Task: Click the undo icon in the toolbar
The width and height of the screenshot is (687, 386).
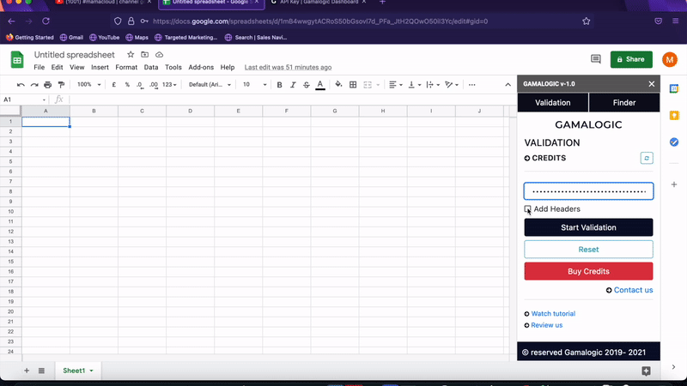Action: pyautogui.click(x=21, y=85)
